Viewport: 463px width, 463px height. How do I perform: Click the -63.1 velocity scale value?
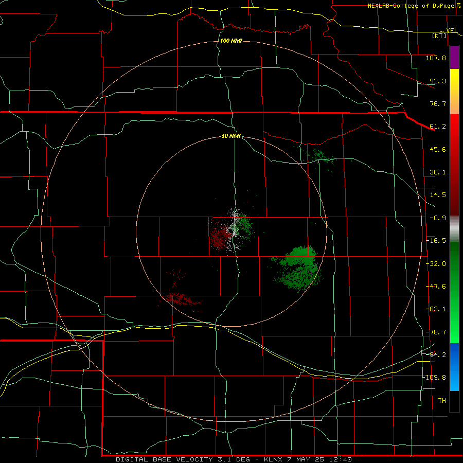pos(436,309)
